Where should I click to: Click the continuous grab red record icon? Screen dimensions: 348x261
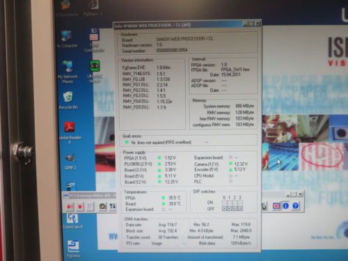(x=80, y=206)
